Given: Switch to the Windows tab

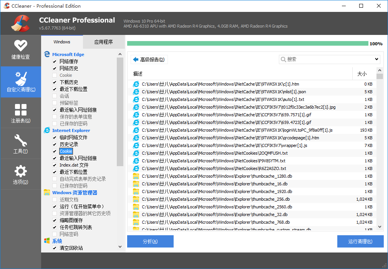Looking at the screenshot, I should pyautogui.click(x=62, y=42).
